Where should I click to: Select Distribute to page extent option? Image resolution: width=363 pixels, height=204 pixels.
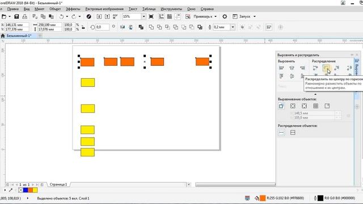(293, 133)
